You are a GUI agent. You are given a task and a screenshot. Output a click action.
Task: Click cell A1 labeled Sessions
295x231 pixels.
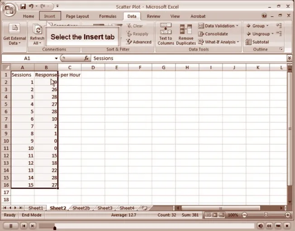click(23, 75)
